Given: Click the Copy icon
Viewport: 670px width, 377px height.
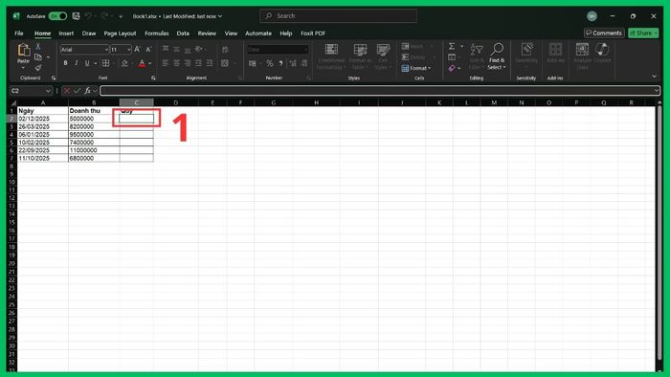Looking at the screenshot, I should (x=38, y=57).
